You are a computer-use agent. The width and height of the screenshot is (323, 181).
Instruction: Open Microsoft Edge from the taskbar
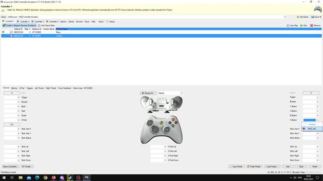point(37,177)
